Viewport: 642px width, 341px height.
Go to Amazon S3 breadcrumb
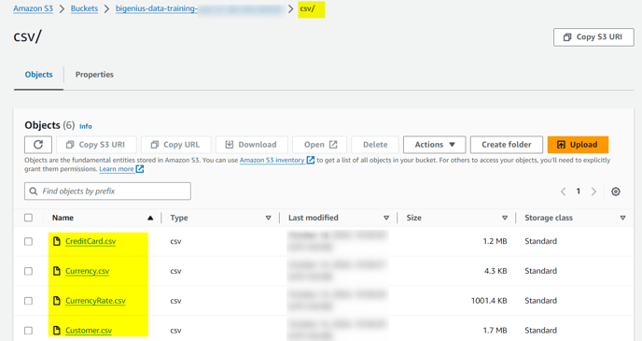34,8
